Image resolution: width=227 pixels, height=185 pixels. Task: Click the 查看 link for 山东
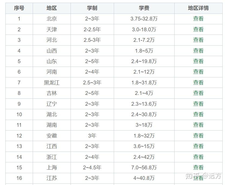coord(198,61)
